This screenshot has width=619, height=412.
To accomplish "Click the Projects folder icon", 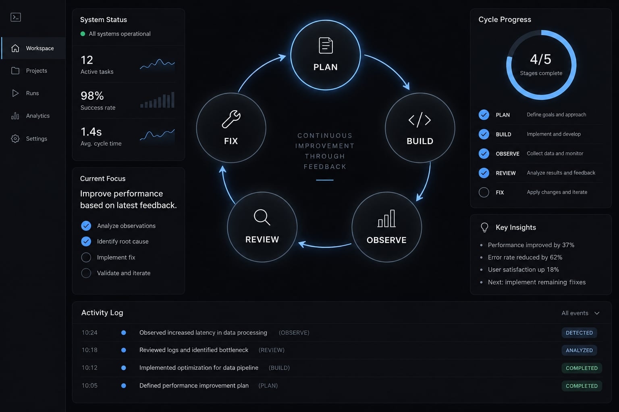I will tap(15, 71).
